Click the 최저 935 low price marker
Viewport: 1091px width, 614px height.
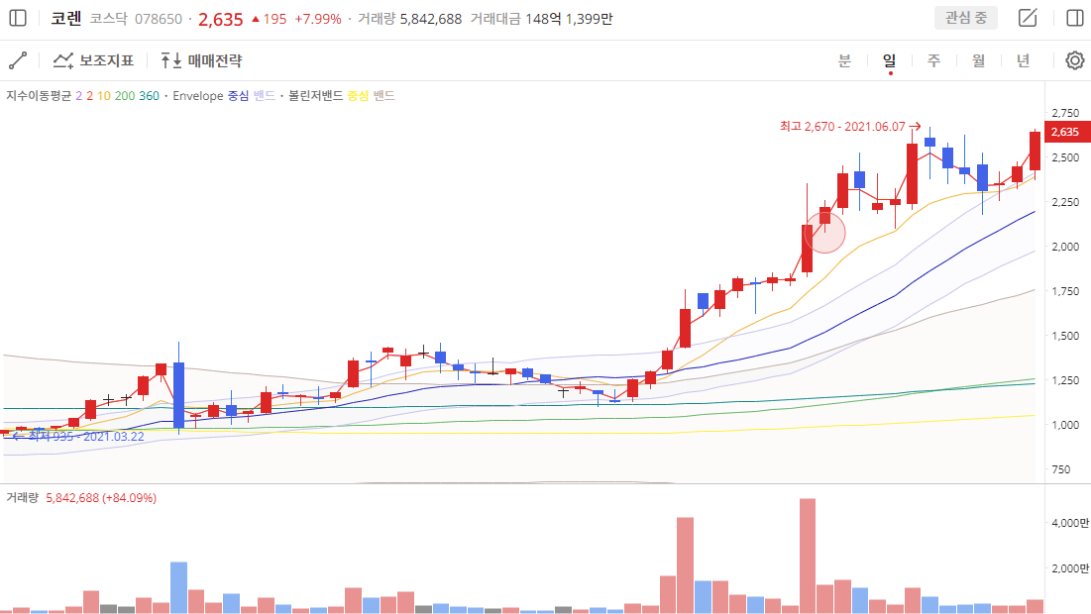[78, 436]
